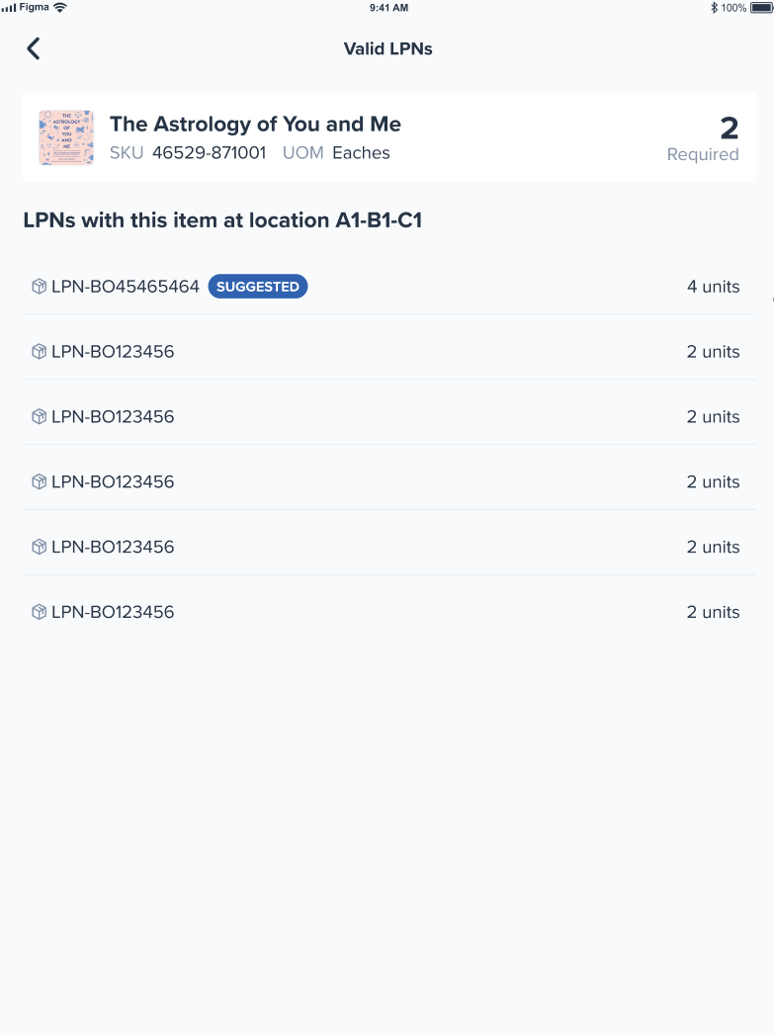
Task: Tap the package icon directly below the suggested LPN
Action: click(x=39, y=351)
